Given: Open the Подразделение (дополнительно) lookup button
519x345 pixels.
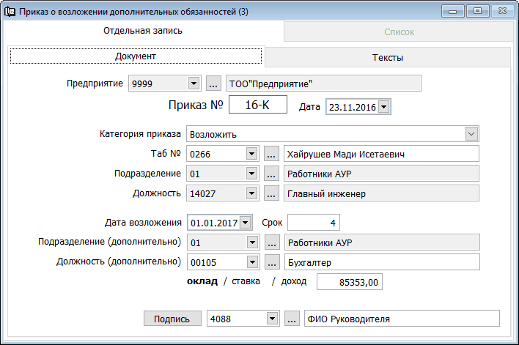Looking at the screenshot, I should tap(272, 242).
